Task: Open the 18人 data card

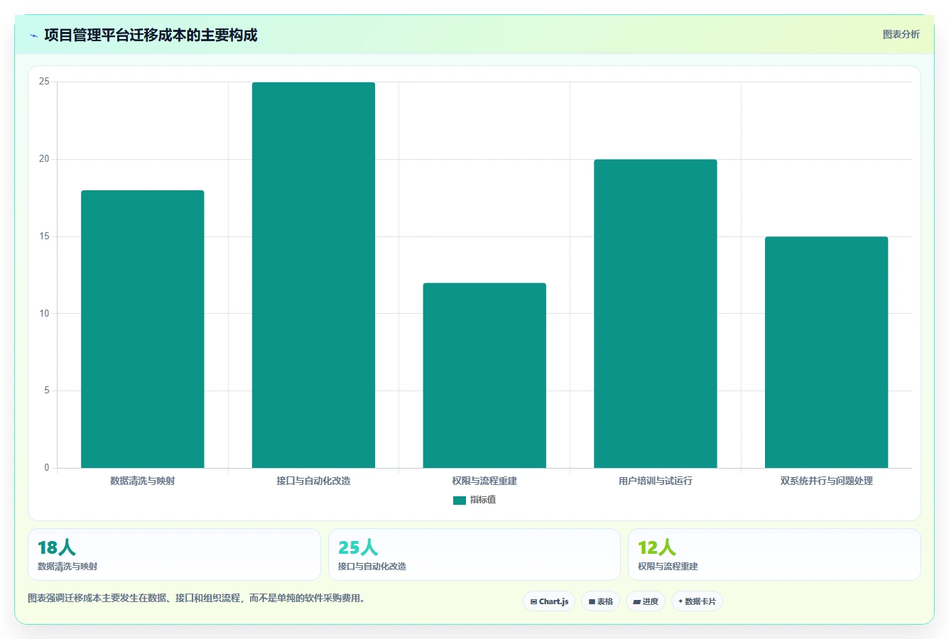Action: [x=174, y=555]
